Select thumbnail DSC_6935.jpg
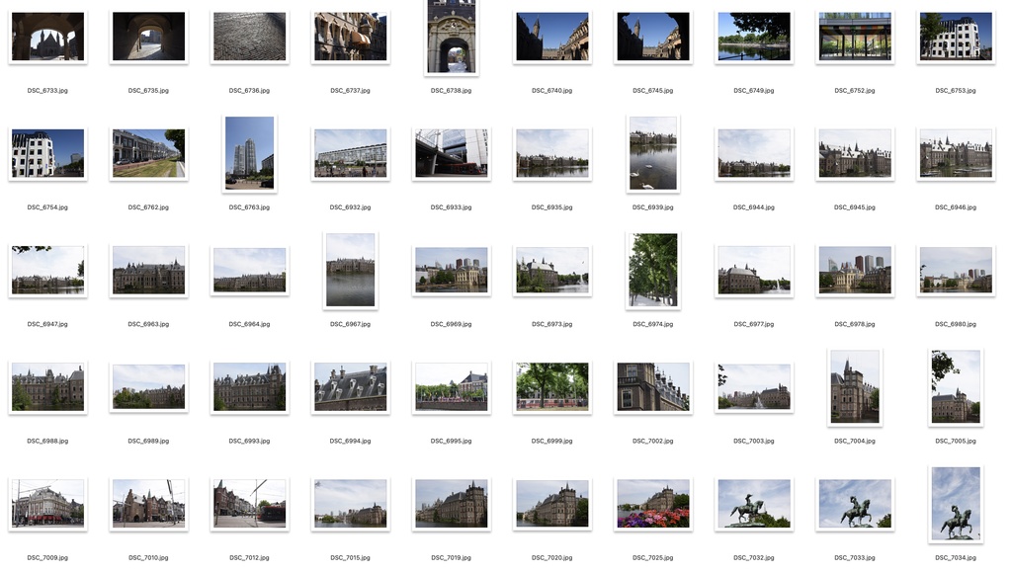The height and width of the screenshot is (573, 1012). tap(552, 153)
